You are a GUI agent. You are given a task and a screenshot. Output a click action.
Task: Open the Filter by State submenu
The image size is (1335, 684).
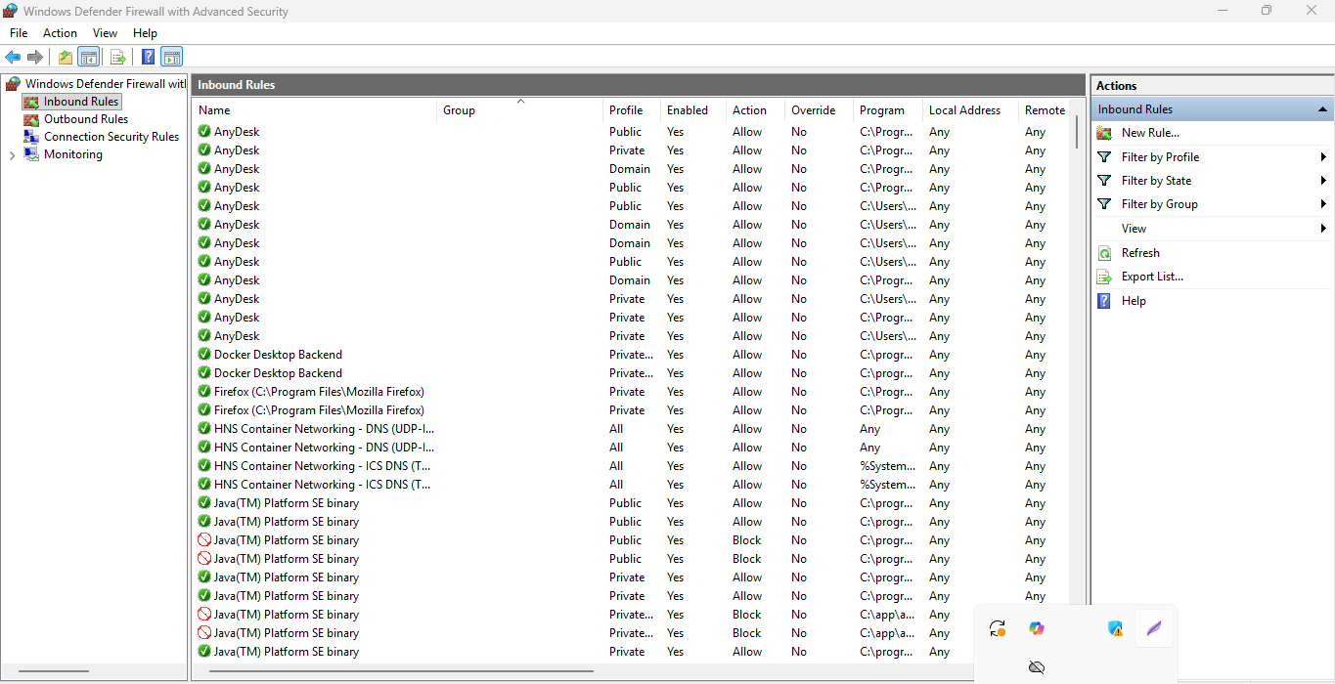1156,181
